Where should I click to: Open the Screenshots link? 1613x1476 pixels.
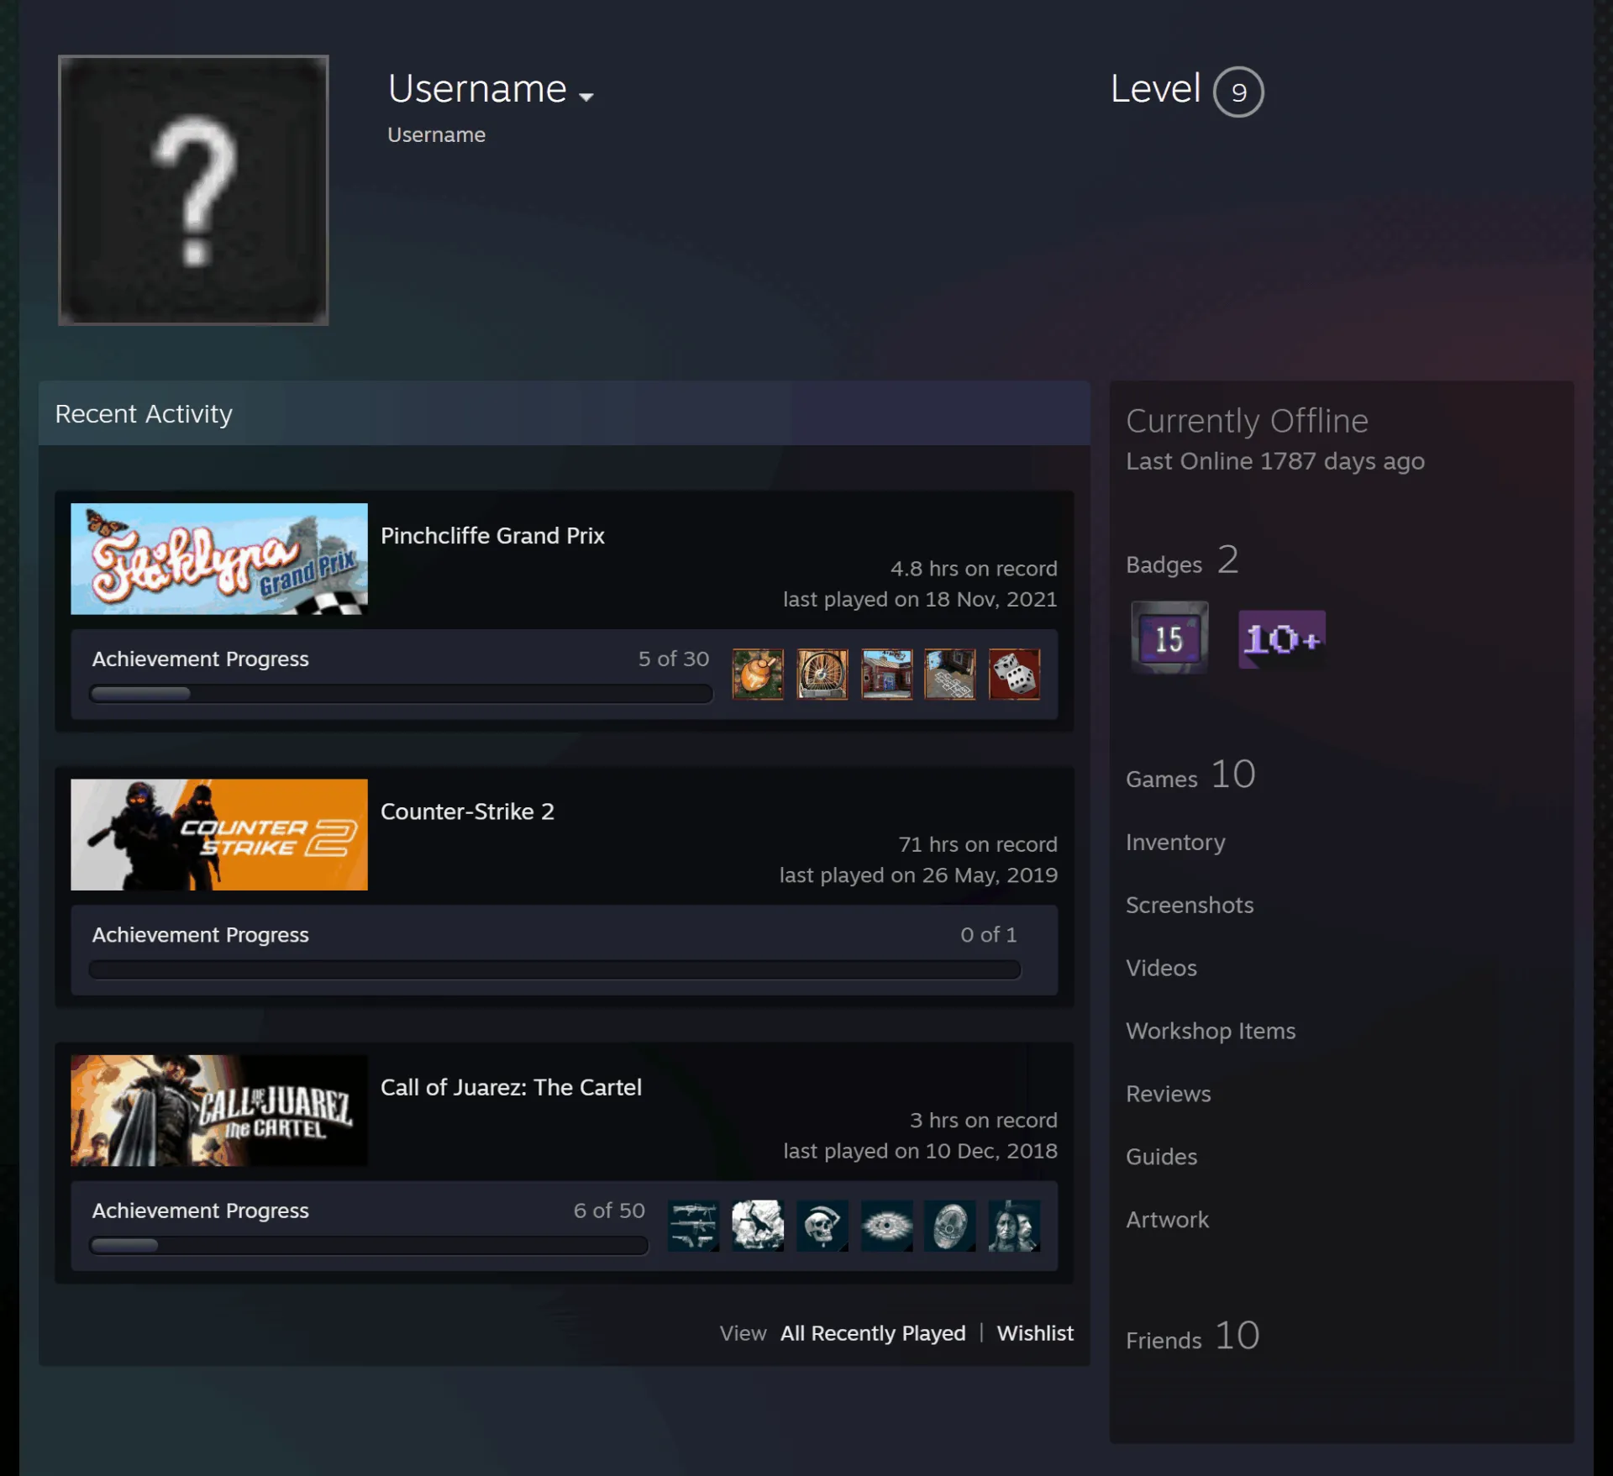1190,905
